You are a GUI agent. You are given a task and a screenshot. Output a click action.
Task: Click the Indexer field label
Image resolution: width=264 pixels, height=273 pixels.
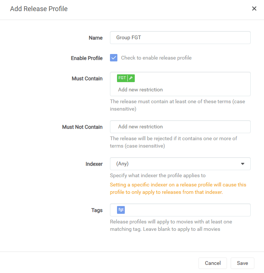(94, 164)
